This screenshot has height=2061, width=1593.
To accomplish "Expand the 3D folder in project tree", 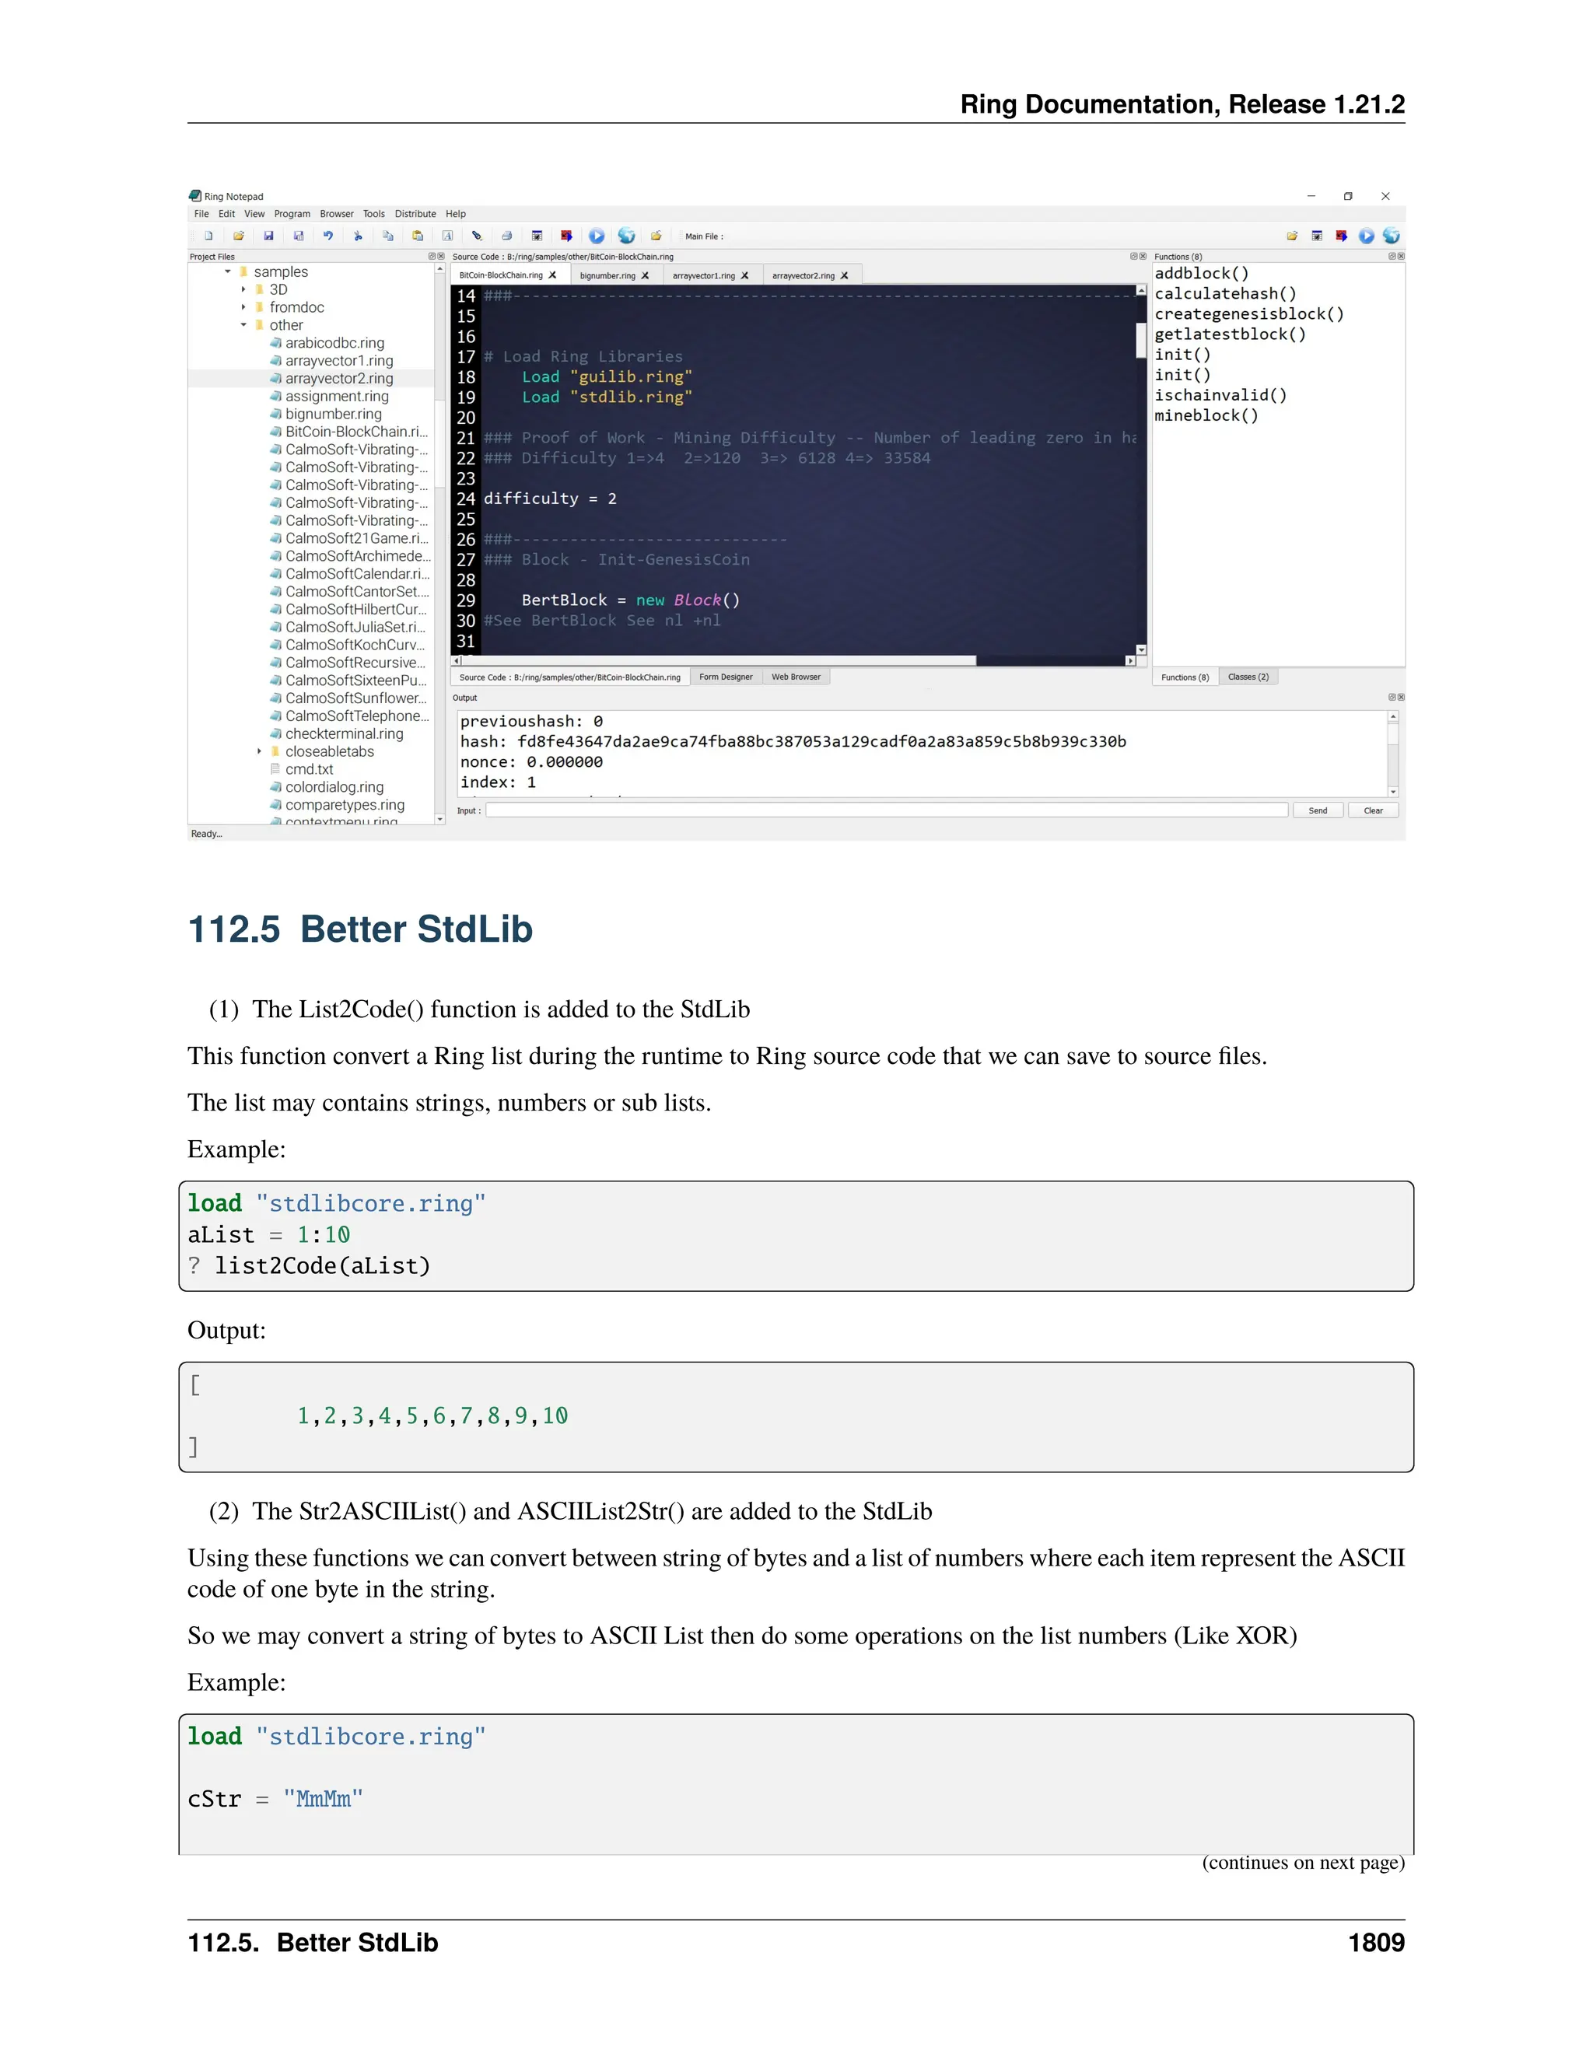I will [243, 290].
